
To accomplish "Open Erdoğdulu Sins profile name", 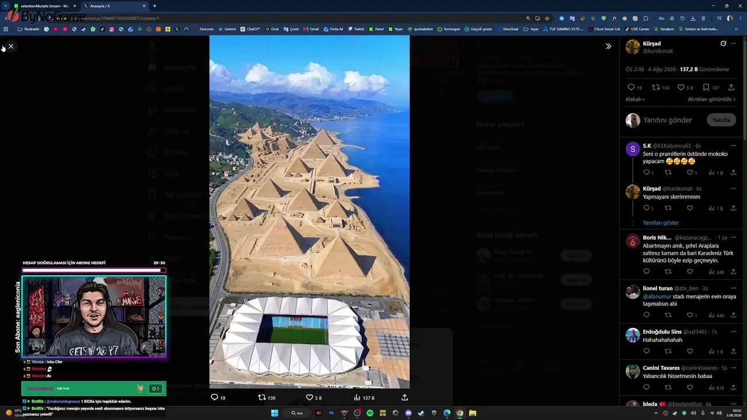I will (x=662, y=332).
